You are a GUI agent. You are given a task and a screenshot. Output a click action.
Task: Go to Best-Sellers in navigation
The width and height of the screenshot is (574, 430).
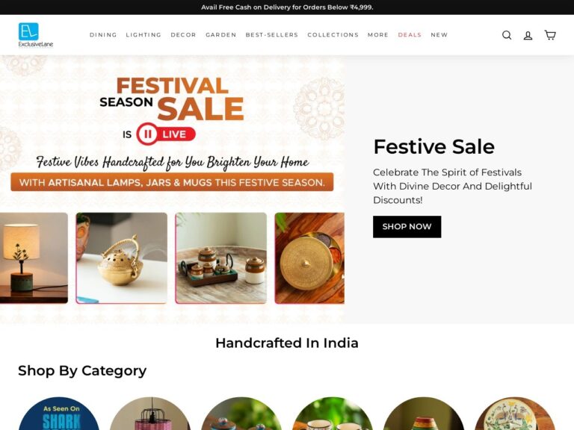(271, 35)
